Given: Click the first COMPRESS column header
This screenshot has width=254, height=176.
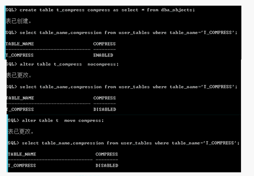Looking at the screenshot, I should (104, 44).
